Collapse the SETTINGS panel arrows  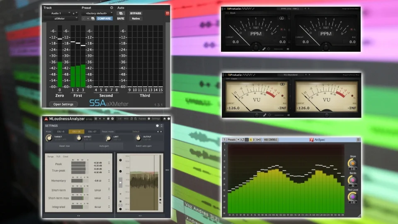coord(161,126)
